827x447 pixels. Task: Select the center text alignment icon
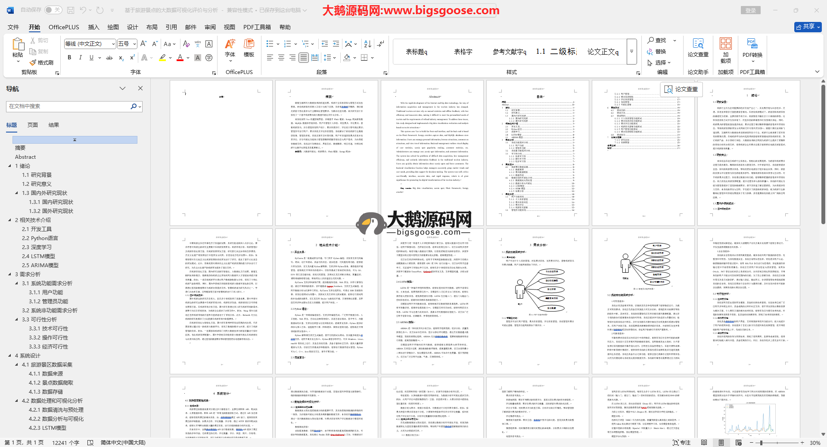[281, 58]
